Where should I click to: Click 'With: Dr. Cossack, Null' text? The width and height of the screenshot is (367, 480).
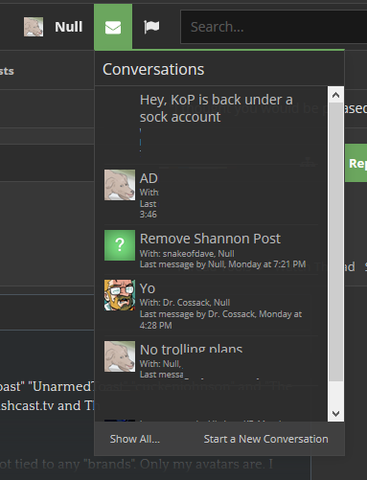[x=185, y=303]
